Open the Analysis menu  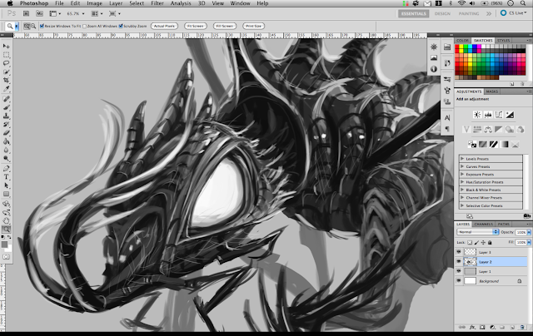(x=181, y=3)
